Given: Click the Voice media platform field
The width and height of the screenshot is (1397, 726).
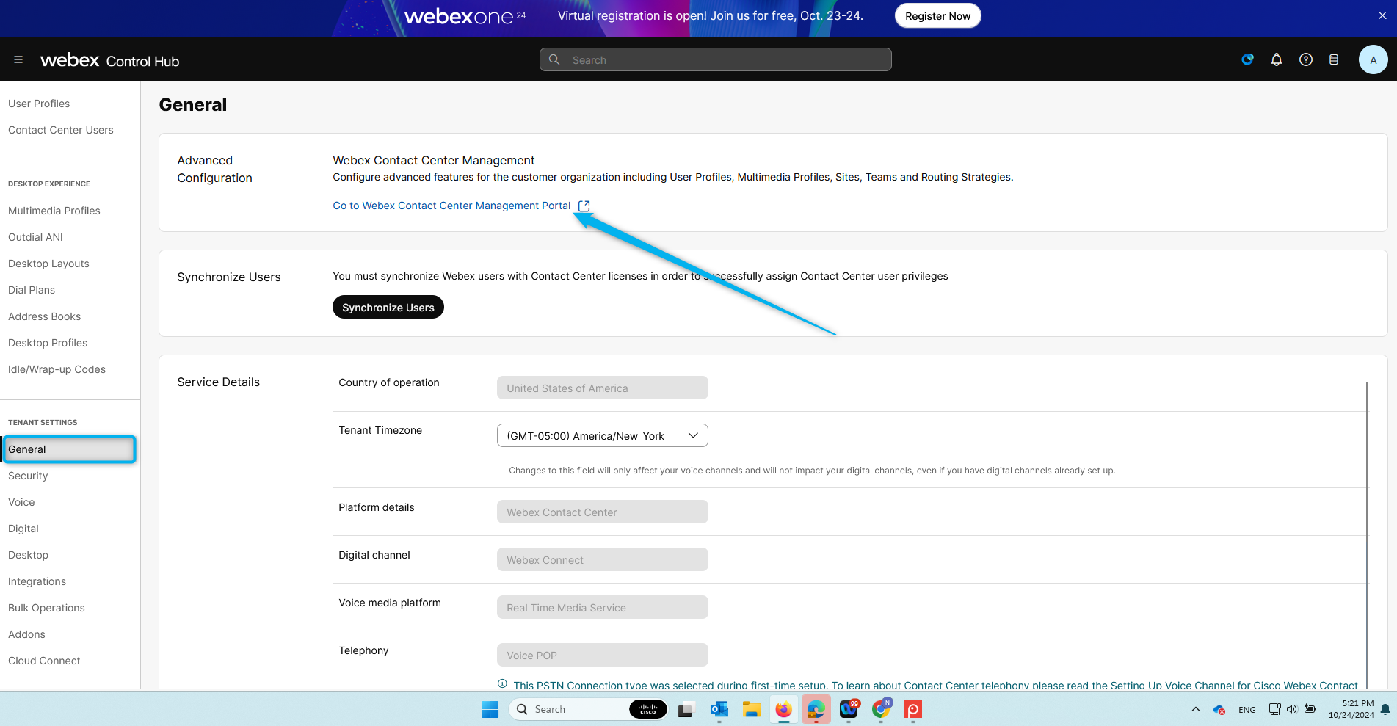Looking at the screenshot, I should [x=602, y=607].
